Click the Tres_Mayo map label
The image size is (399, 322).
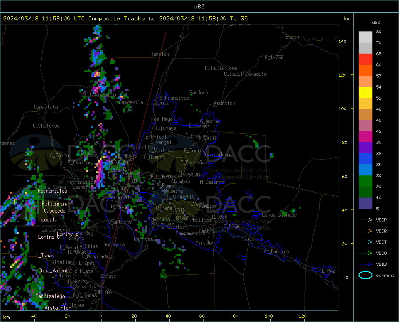[161, 119]
